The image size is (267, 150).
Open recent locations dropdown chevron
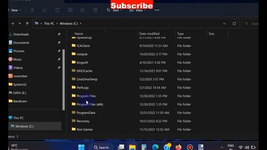click(x=20, y=23)
